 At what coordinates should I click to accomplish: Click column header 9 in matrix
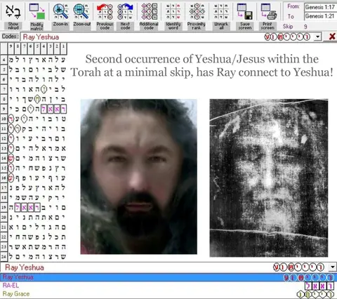coord(11,48)
